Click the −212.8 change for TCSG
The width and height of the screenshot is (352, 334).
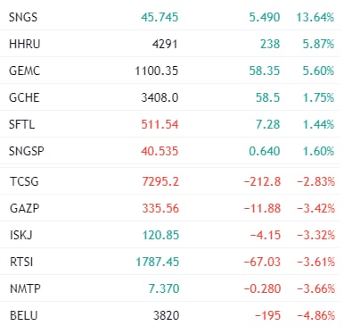pyautogui.click(x=262, y=181)
